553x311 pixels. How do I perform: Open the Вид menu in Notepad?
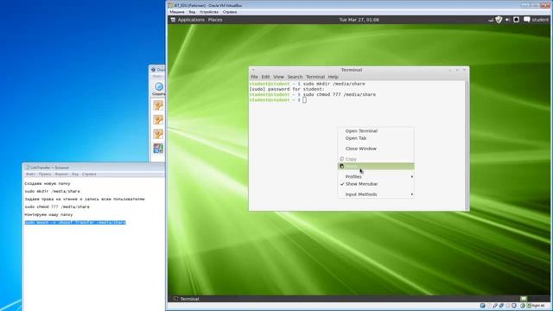tap(75, 175)
